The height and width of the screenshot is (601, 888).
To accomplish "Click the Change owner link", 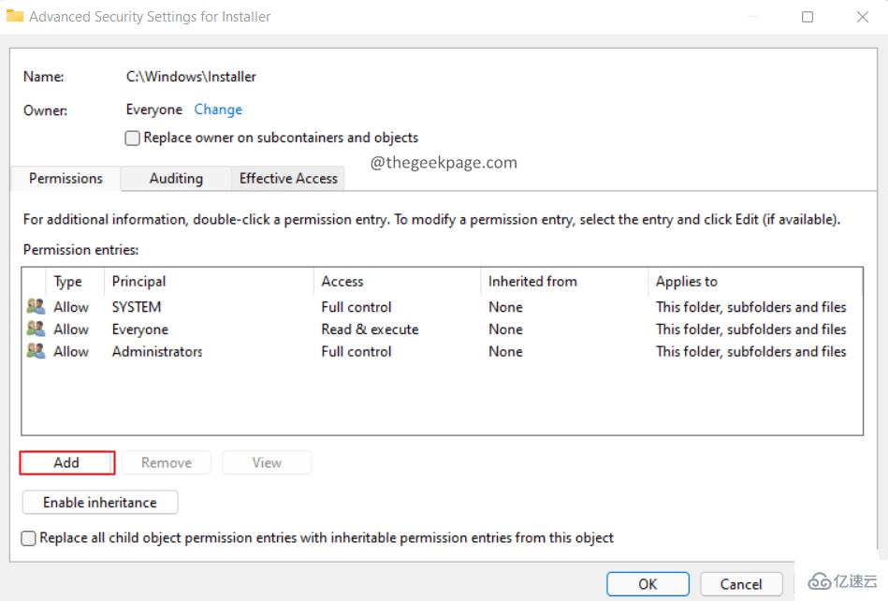I will click(x=218, y=110).
